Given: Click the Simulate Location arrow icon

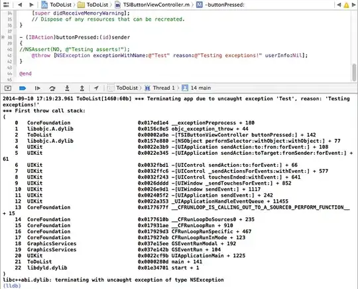Looking at the screenshot, I should click(x=96, y=88).
